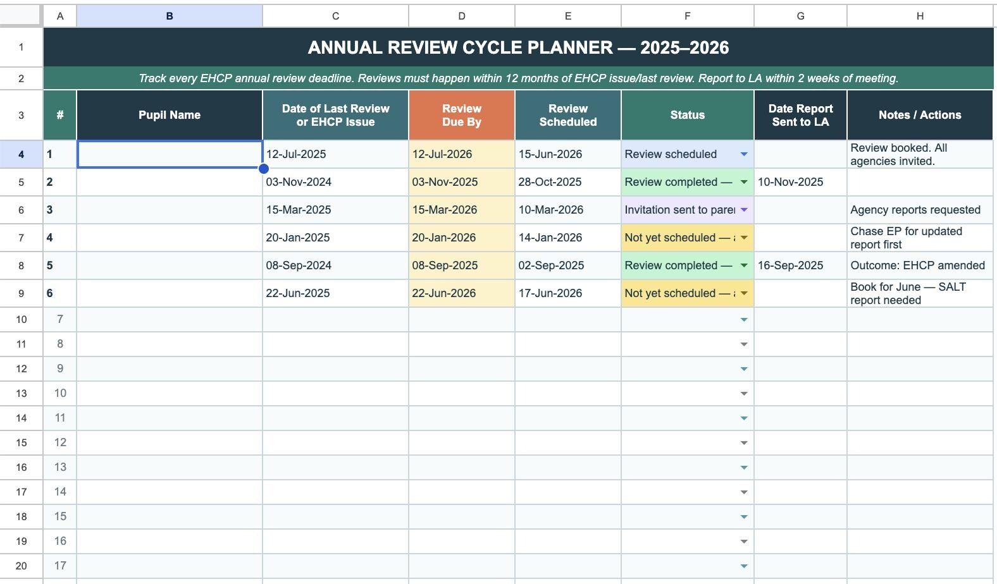Viewport: 997px width, 584px height.
Task: Click 'Date of Last Review or EHCP Issue' header
Action: click(x=335, y=115)
